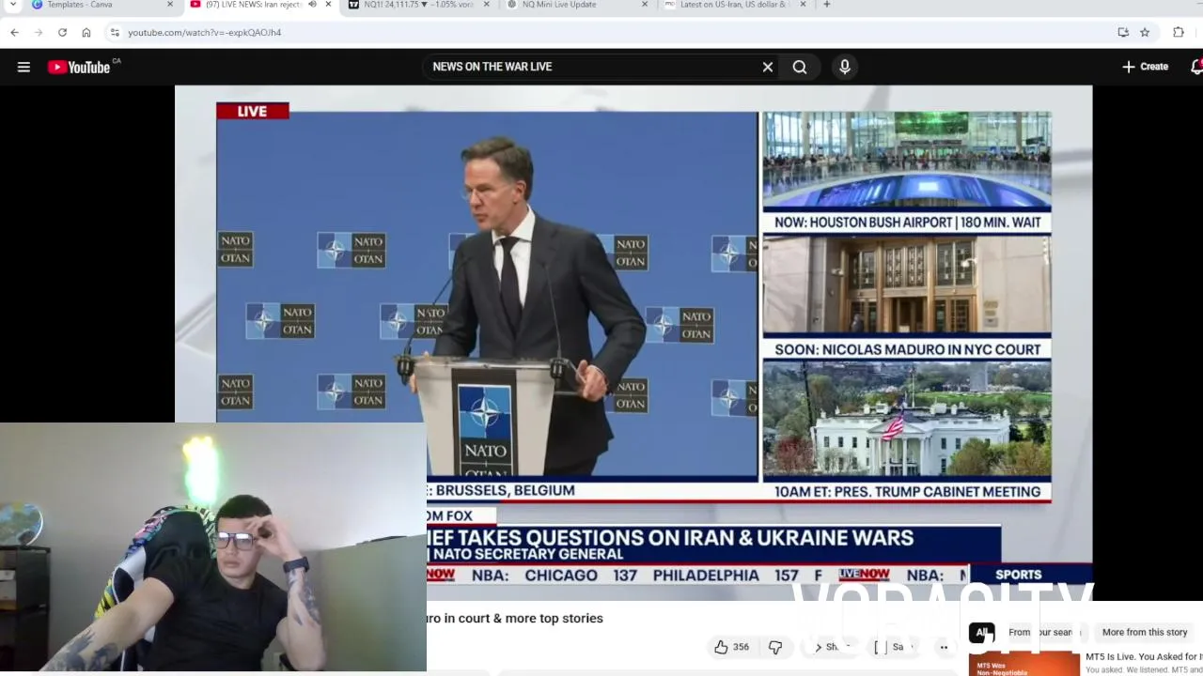1203x676 pixels.
Task: Select the All filter chip
Action: (981, 633)
